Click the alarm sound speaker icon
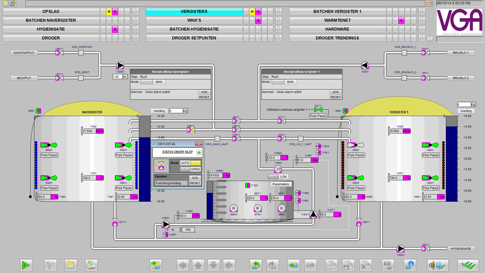 coord(437,265)
